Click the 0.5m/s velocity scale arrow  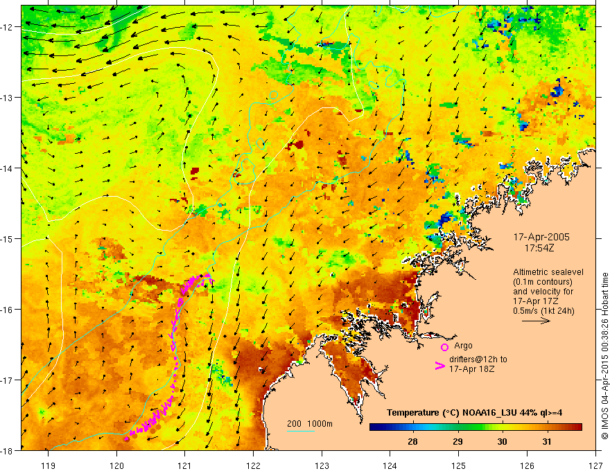pyautogui.click(x=536, y=321)
